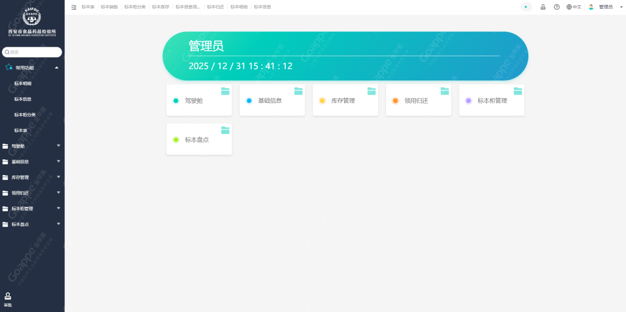Switch to the 标本库存 tab
Viewport: 626px width, 312px height.
[161, 7]
